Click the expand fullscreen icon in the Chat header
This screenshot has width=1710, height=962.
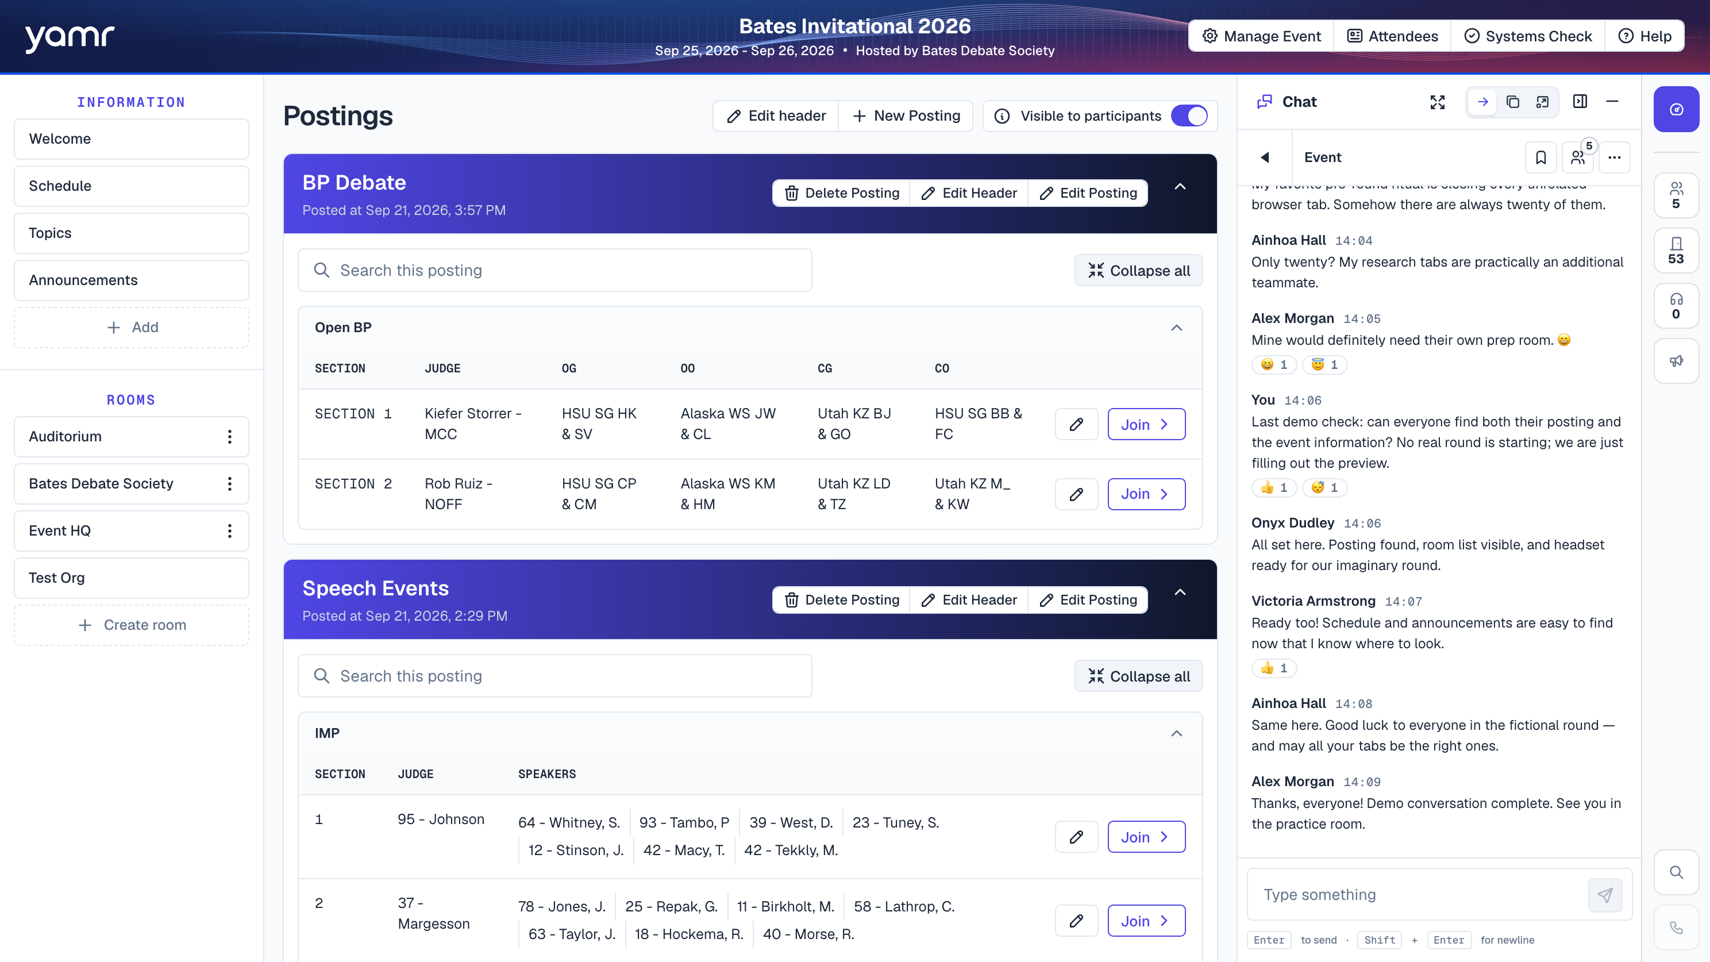click(x=1437, y=102)
